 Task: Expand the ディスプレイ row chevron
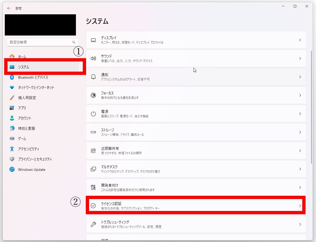[300, 40]
